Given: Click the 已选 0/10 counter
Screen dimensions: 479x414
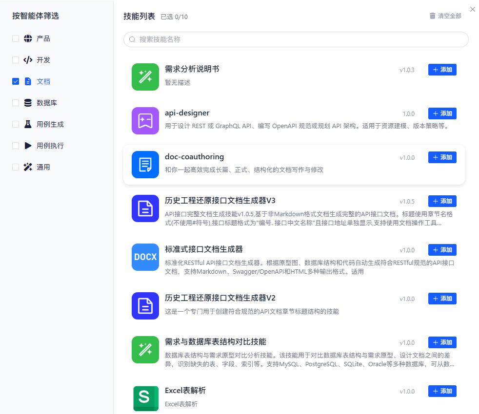Looking at the screenshot, I should point(174,17).
